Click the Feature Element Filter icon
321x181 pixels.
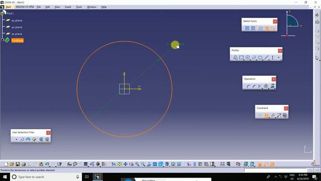pyautogui.click(x=41, y=140)
